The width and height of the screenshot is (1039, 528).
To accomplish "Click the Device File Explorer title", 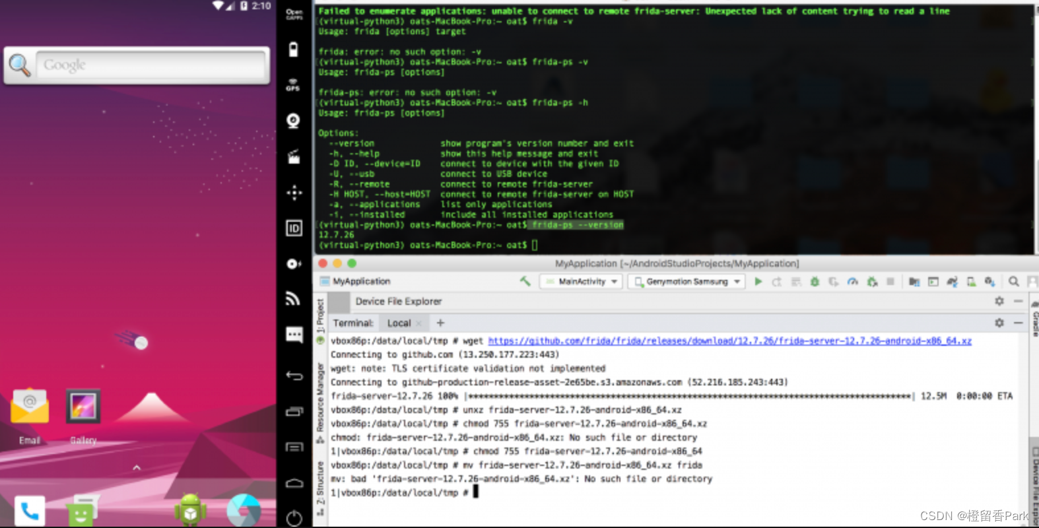I will (x=399, y=301).
